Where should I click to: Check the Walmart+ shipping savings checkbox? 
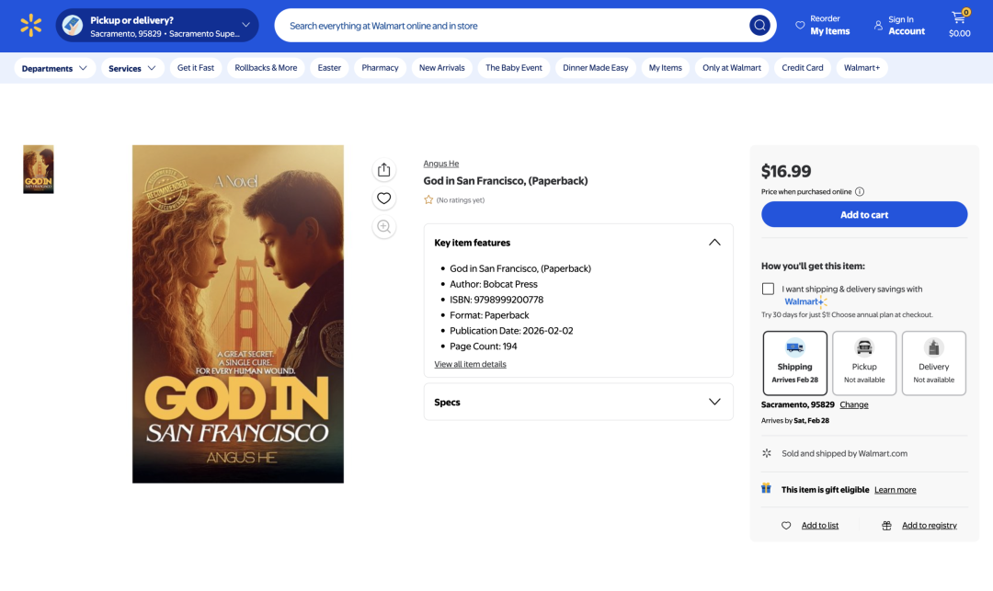pos(768,290)
